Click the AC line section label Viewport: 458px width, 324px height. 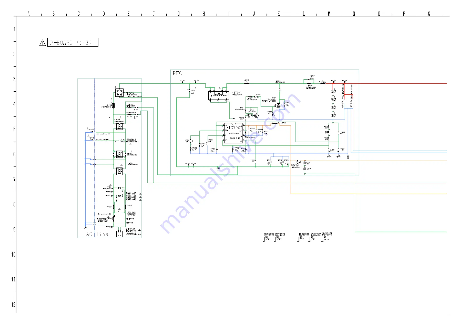(x=97, y=234)
